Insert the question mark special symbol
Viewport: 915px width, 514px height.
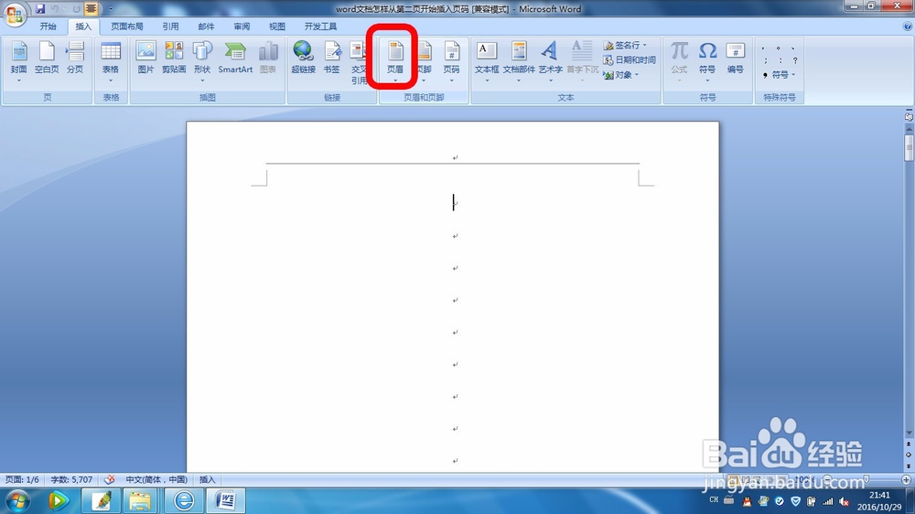(x=795, y=60)
